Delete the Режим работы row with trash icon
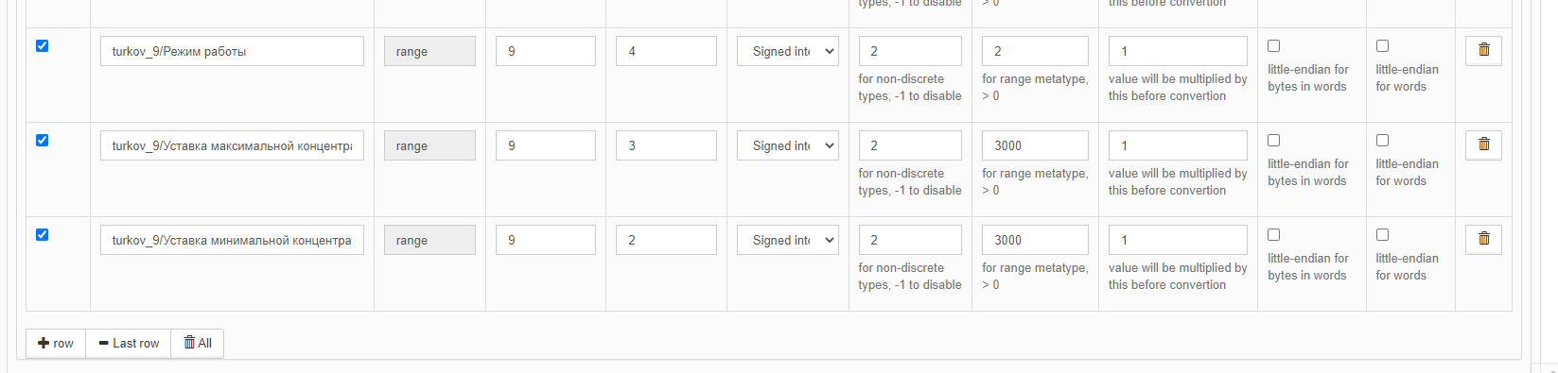 tap(1483, 51)
